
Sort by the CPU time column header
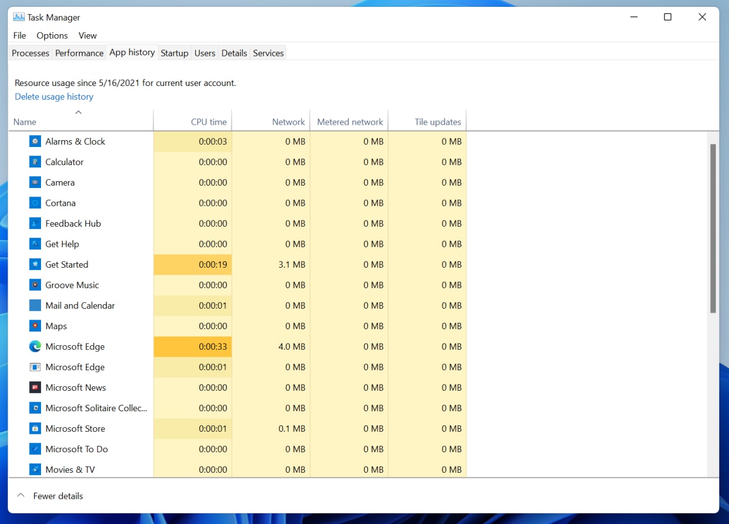pos(193,121)
